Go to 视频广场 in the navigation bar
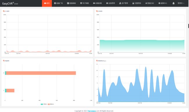189x112 pixels. [58, 3]
